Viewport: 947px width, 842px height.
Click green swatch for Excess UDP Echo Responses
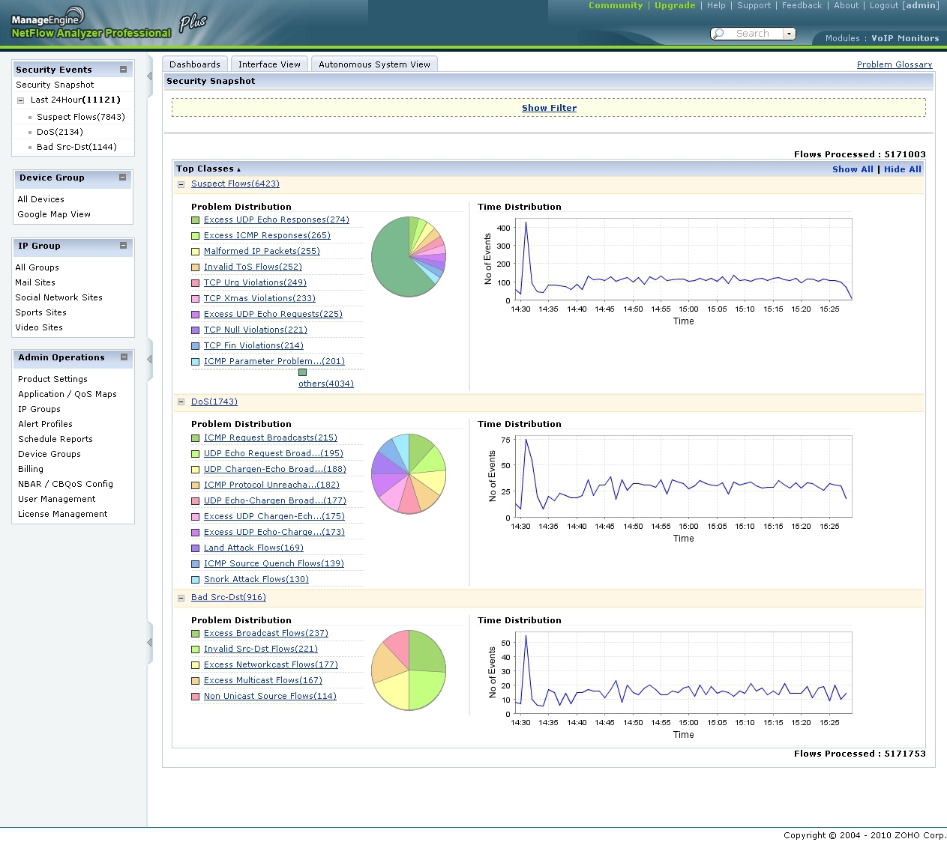(x=195, y=220)
